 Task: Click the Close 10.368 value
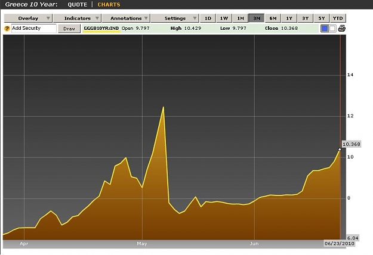[x=282, y=28]
